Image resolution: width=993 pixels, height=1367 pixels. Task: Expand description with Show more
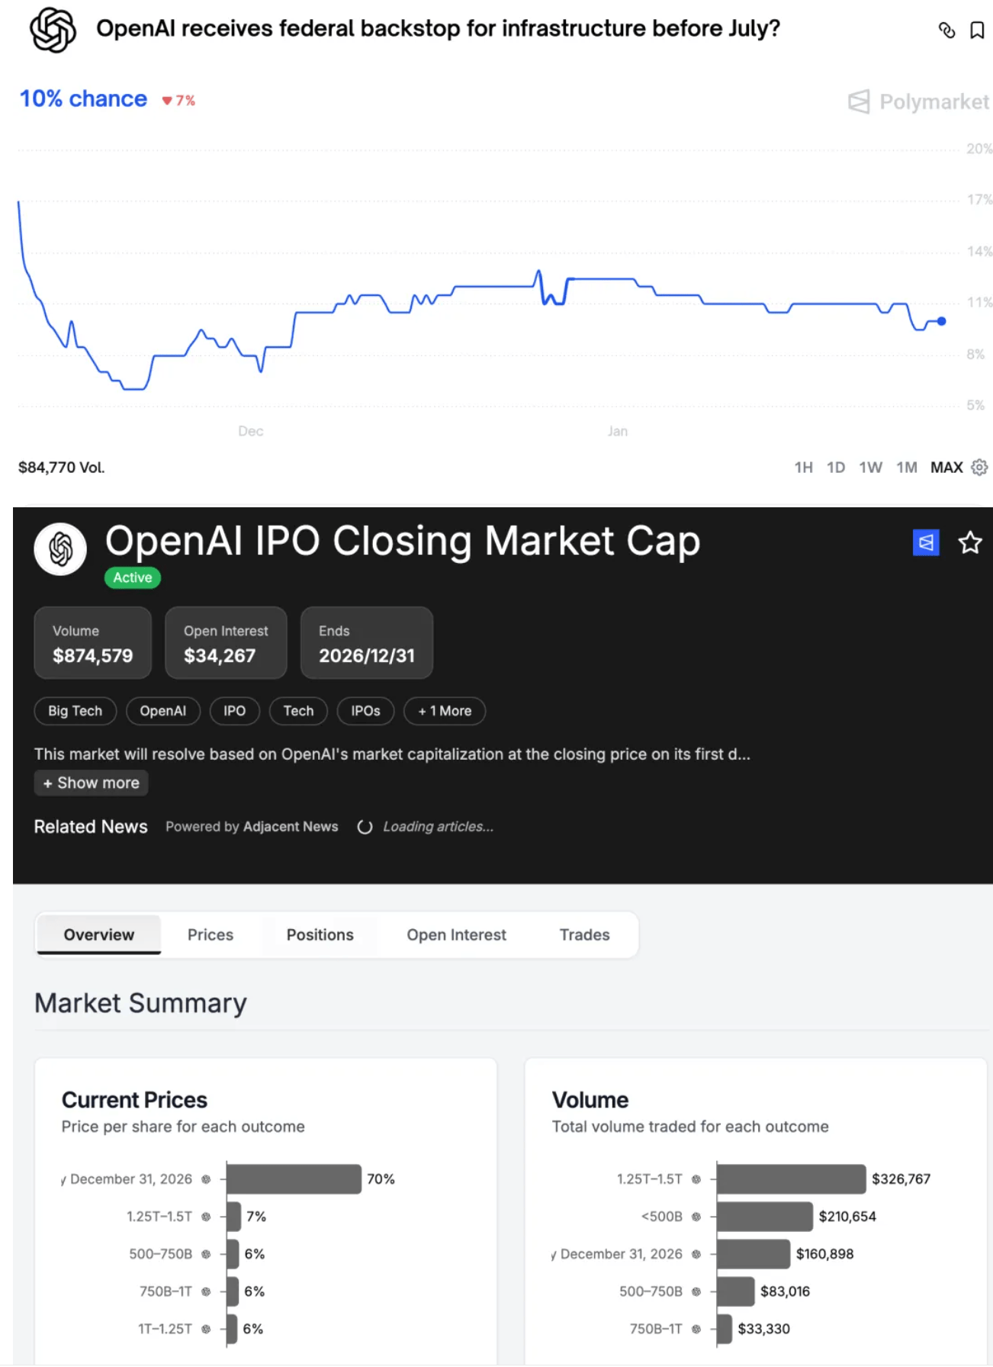pos(92,783)
